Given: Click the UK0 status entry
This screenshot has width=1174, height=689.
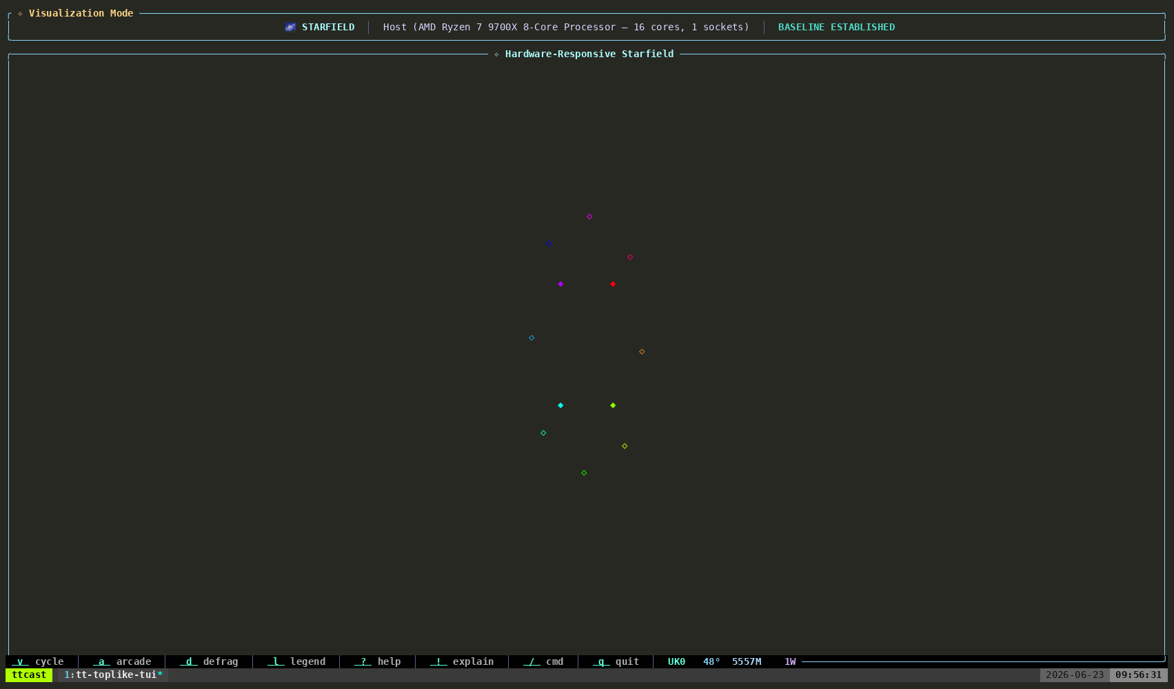Looking at the screenshot, I should click(x=676, y=661).
